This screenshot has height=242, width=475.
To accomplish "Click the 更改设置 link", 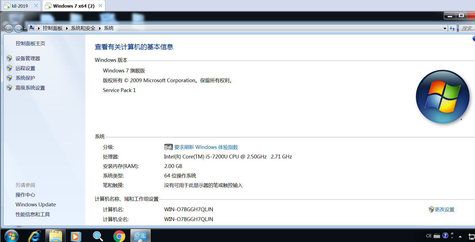I will (444, 210).
